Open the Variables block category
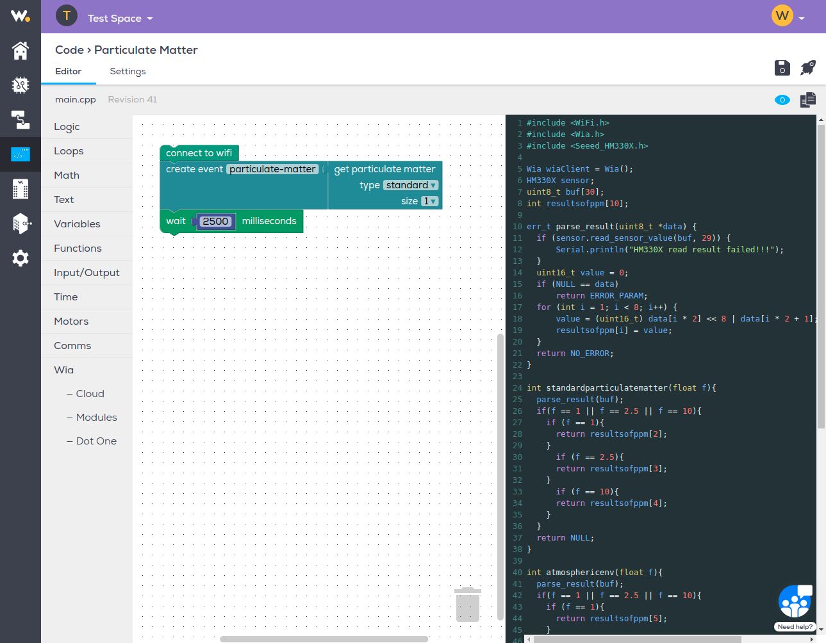The height and width of the screenshot is (643, 826). (87, 224)
